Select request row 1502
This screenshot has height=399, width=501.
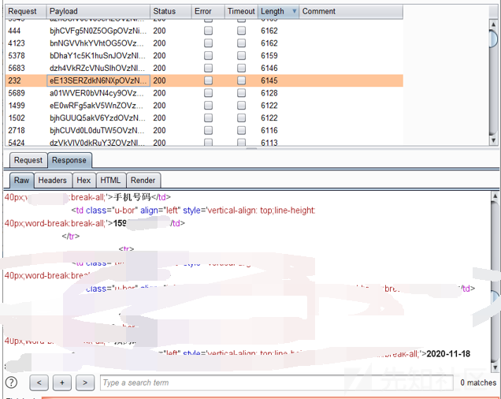(204, 117)
